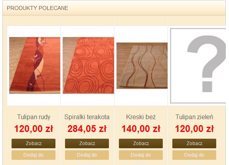Add Kreski beż with Dodaj do button

[141, 155]
